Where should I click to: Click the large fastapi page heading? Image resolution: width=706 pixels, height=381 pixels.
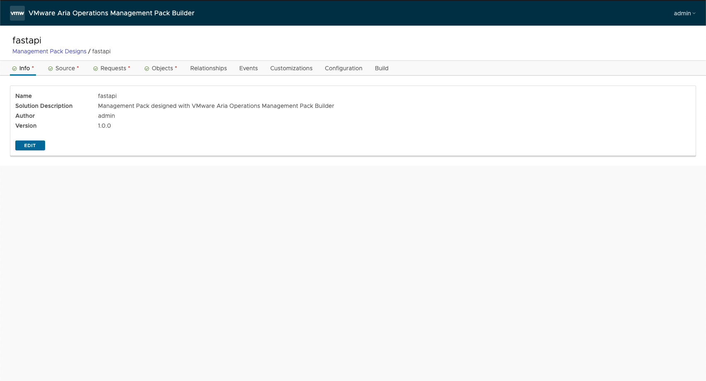pos(27,40)
